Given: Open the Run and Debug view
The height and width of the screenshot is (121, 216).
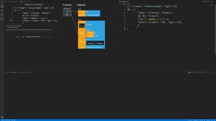Looking at the screenshot, I should 2,15.
